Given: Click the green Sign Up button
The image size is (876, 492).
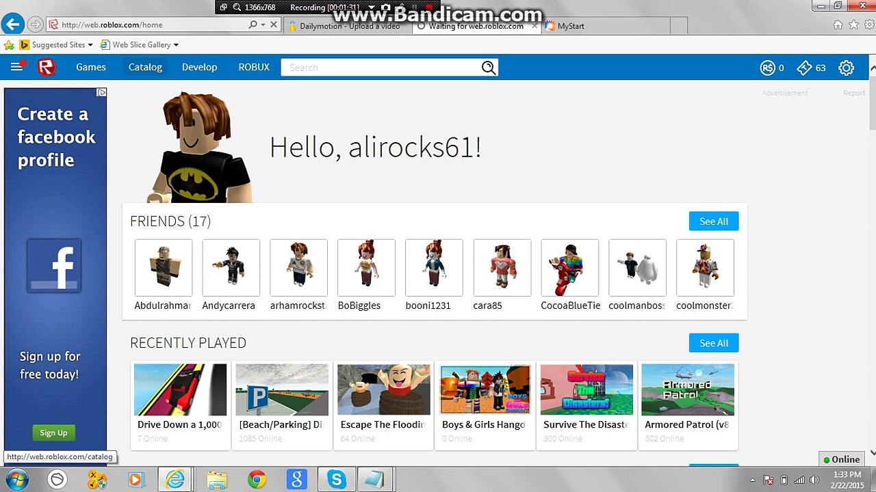Looking at the screenshot, I should click(53, 433).
